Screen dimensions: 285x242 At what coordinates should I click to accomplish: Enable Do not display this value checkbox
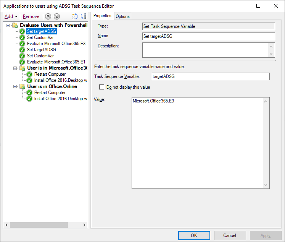click(101, 87)
